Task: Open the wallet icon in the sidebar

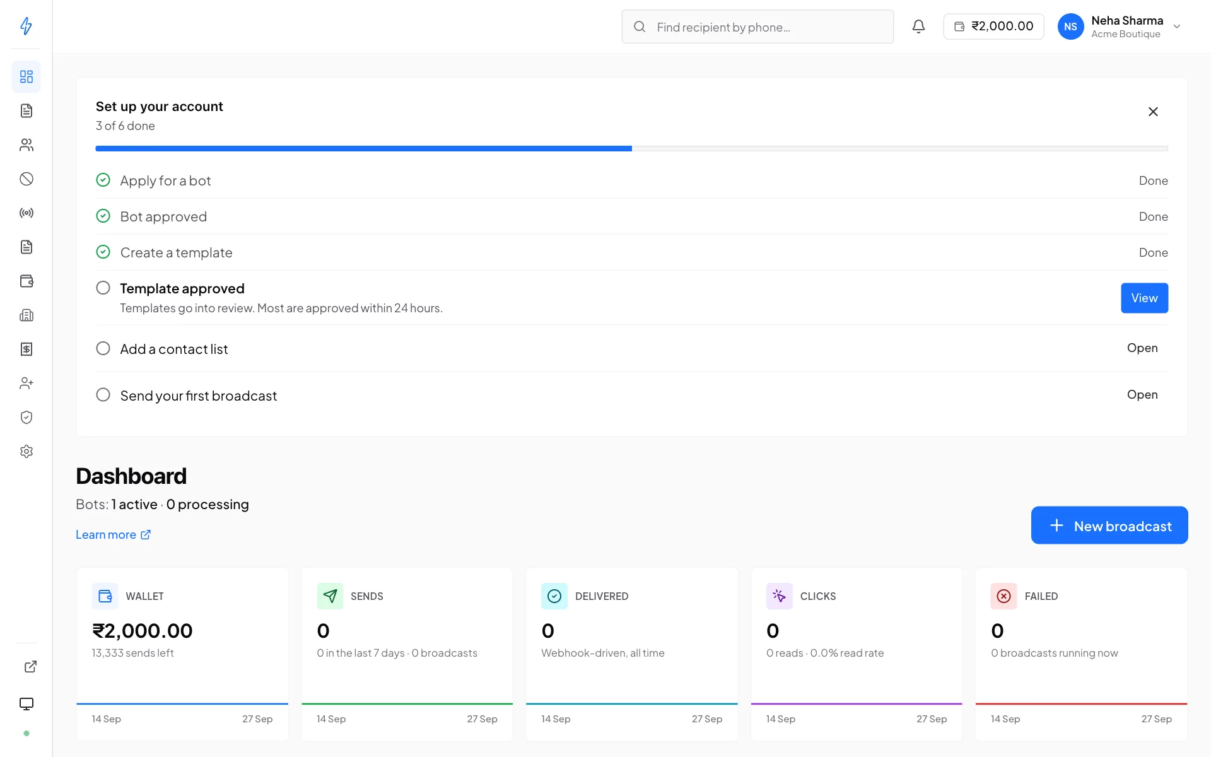Action: [x=26, y=281]
